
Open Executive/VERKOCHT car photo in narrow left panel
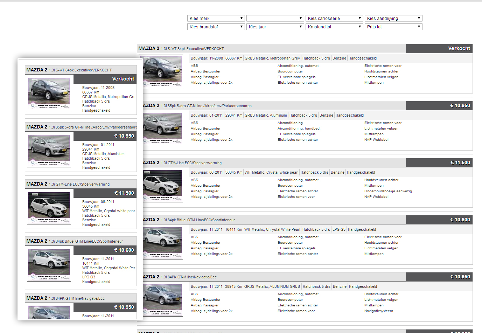tap(49, 93)
